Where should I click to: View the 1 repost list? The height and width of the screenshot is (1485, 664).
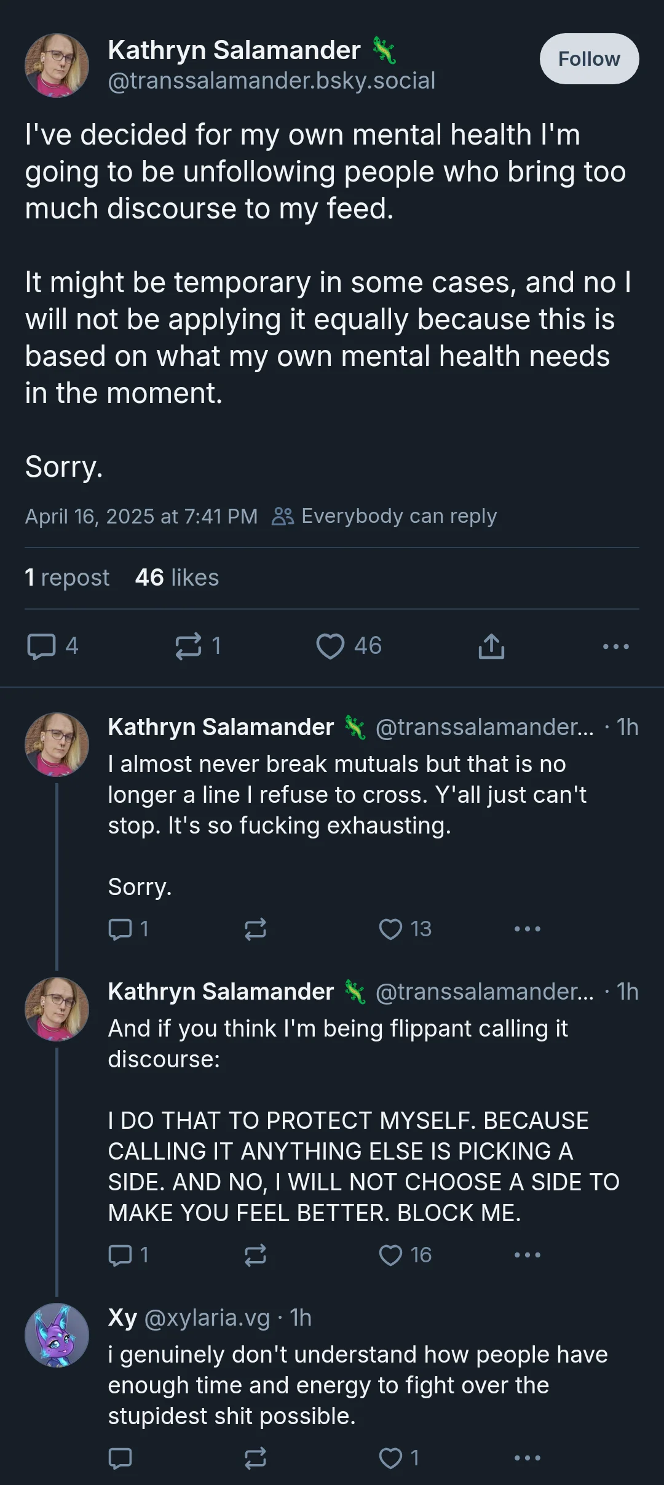67,578
